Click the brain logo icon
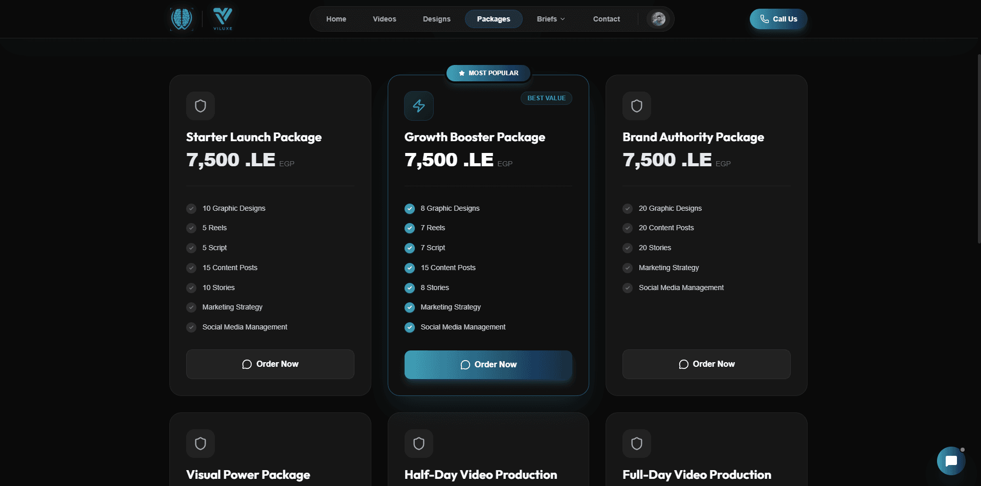 (x=182, y=19)
